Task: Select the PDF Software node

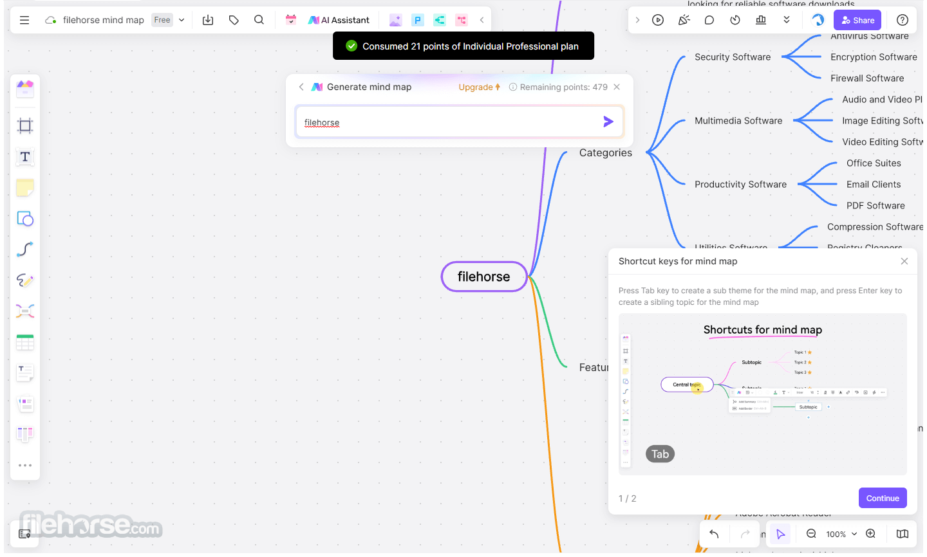Action: point(876,205)
